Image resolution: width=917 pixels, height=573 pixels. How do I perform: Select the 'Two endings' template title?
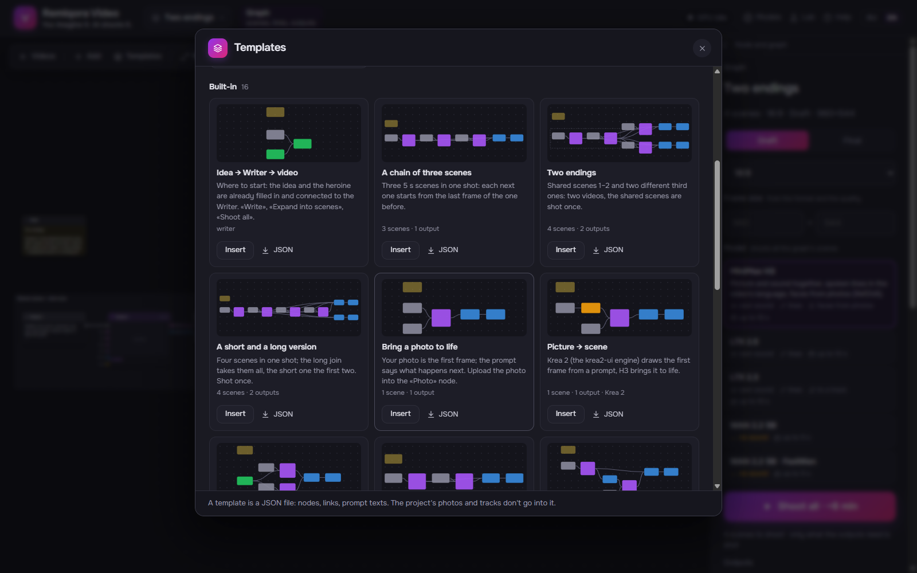coord(571,172)
